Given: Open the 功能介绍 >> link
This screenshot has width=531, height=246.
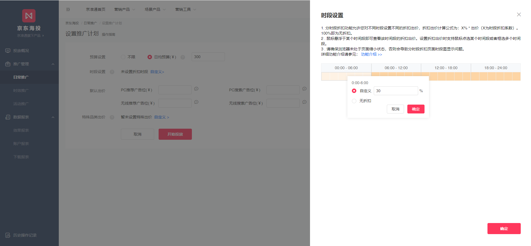Looking at the screenshot, I should [x=372, y=55].
